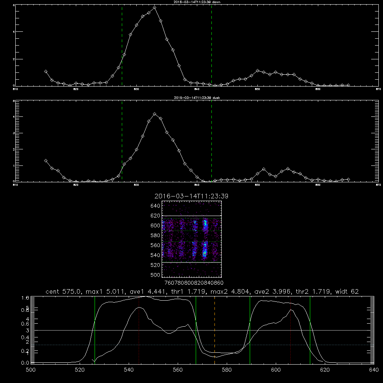Screen dimensions: 383x383
Task: Click the orange dashed center line in bottom plot
Action: tap(215, 330)
